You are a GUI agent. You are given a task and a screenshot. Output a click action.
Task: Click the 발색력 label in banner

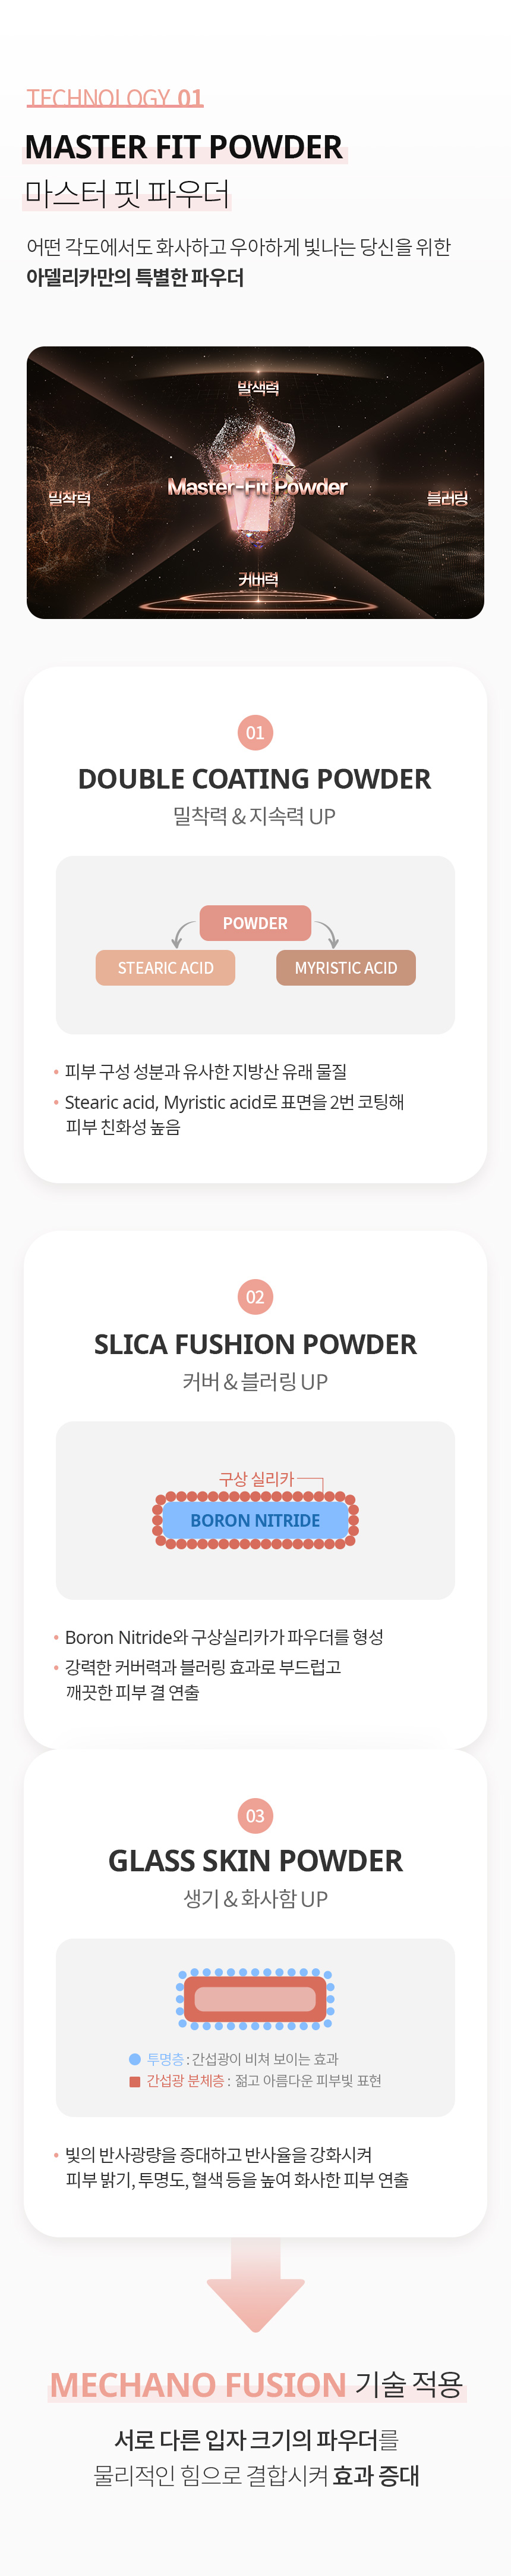tap(257, 388)
